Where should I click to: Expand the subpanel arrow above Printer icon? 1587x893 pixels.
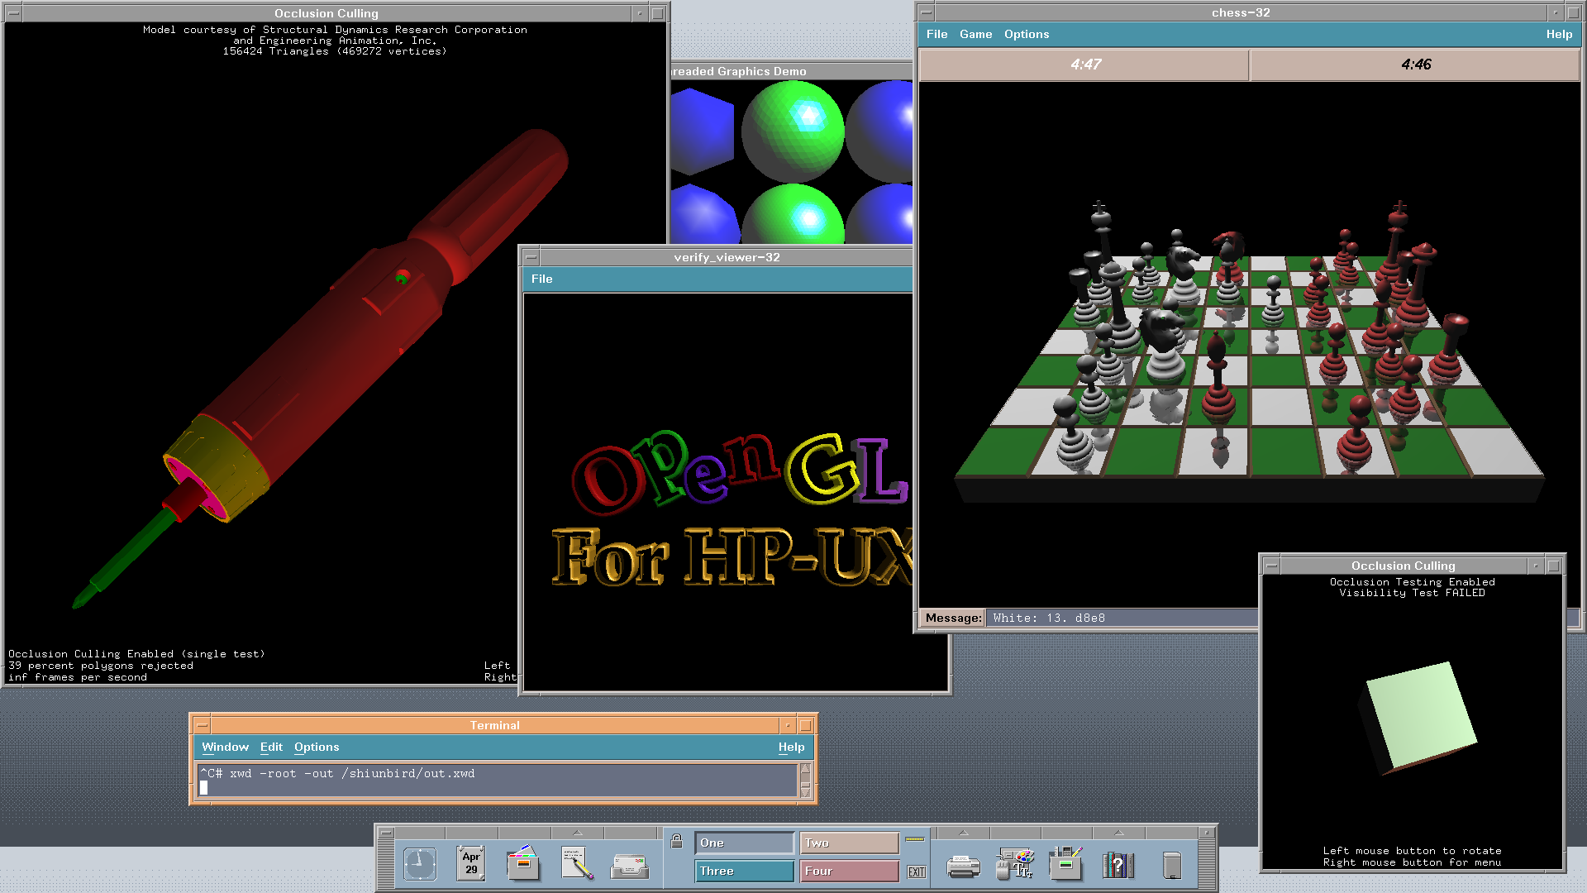tap(963, 833)
